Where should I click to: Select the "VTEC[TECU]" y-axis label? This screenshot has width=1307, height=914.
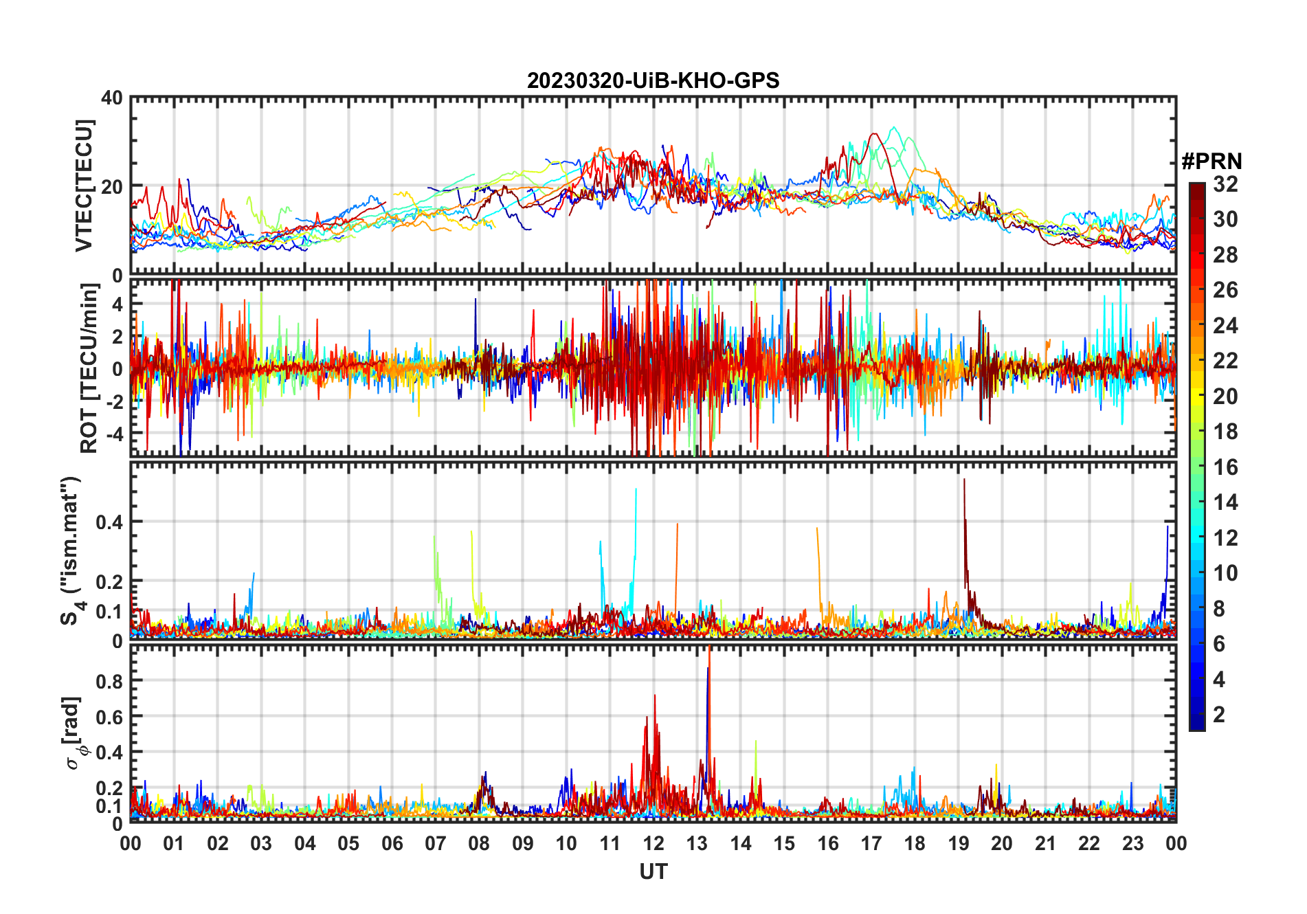tap(84, 186)
